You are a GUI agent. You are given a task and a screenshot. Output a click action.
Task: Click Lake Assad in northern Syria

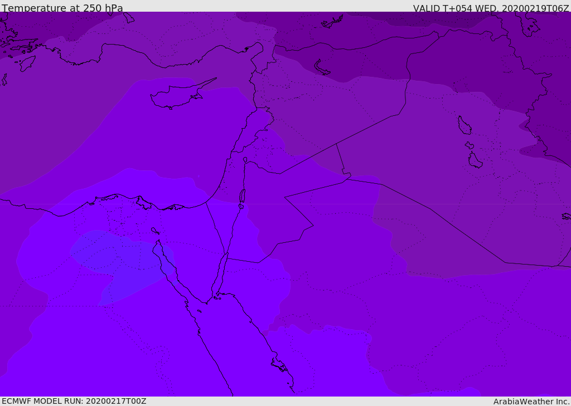[x=322, y=67]
